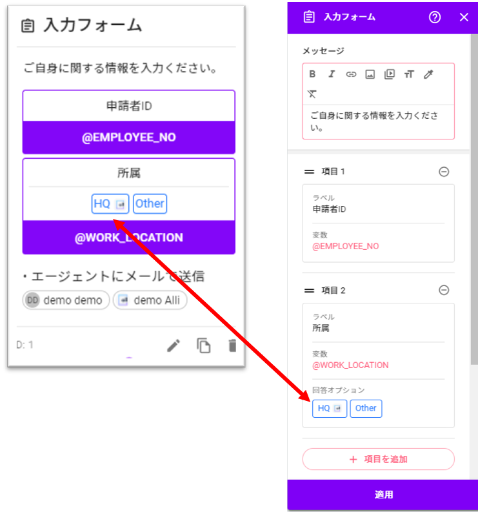Select the Other answer option chip

pos(366,408)
